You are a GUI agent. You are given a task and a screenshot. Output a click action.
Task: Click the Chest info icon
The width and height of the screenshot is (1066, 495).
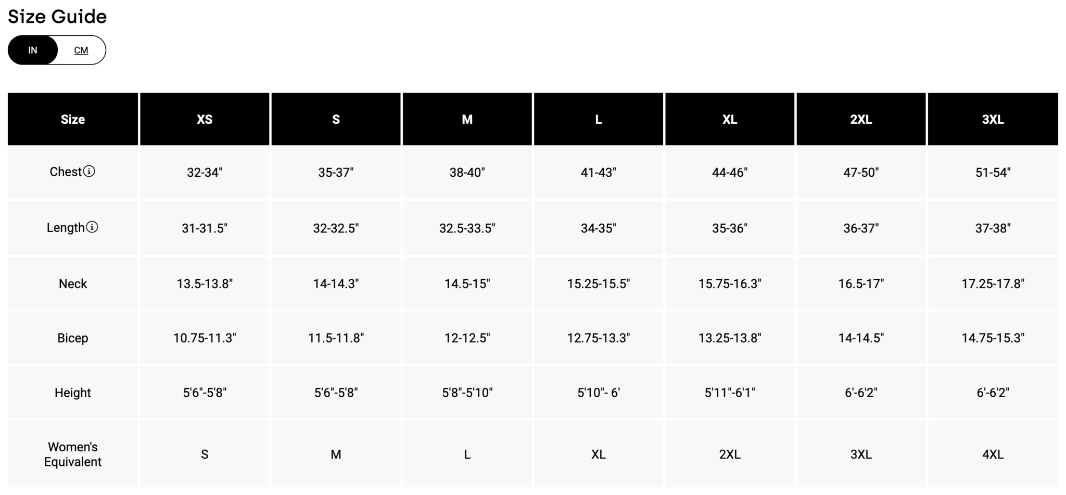point(89,171)
